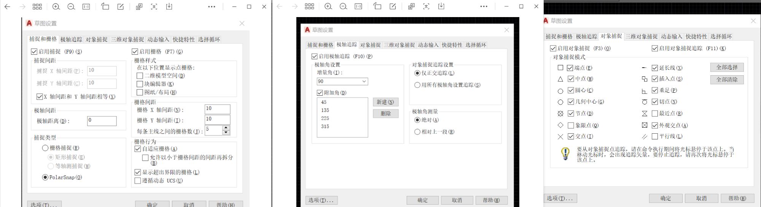Click back arrow in middle image viewer
This screenshot has width=761, height=207.
pos(280,6)
